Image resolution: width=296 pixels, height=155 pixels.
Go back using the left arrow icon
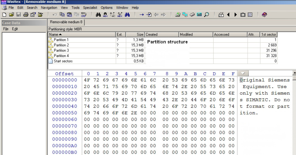coord(156,15)
